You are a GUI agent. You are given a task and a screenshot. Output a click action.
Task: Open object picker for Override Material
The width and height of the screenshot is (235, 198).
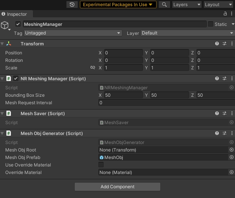click(231, 172)
